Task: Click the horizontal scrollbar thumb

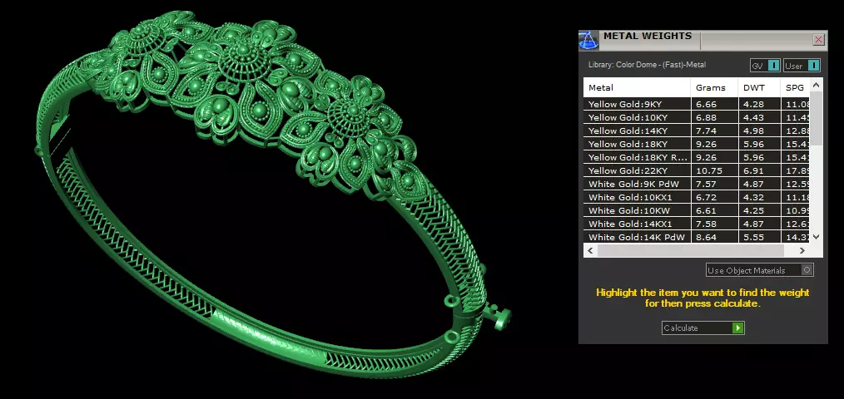Action: tap(691, 250)
